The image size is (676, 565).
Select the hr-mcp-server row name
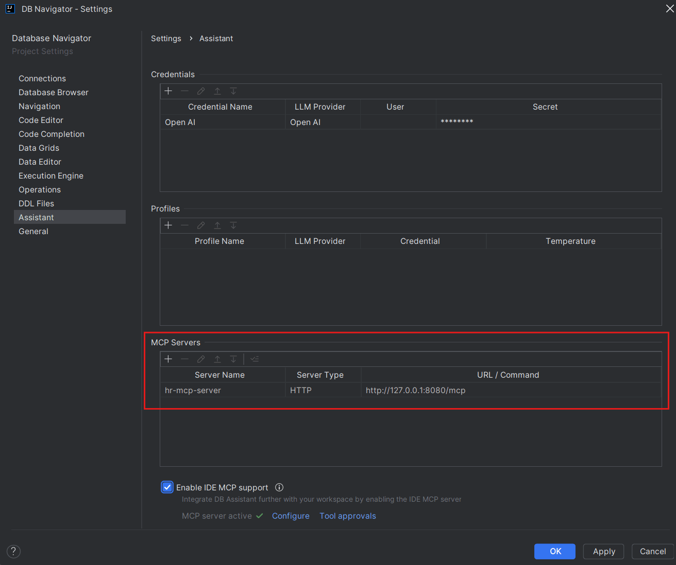[x=223, y=391]
